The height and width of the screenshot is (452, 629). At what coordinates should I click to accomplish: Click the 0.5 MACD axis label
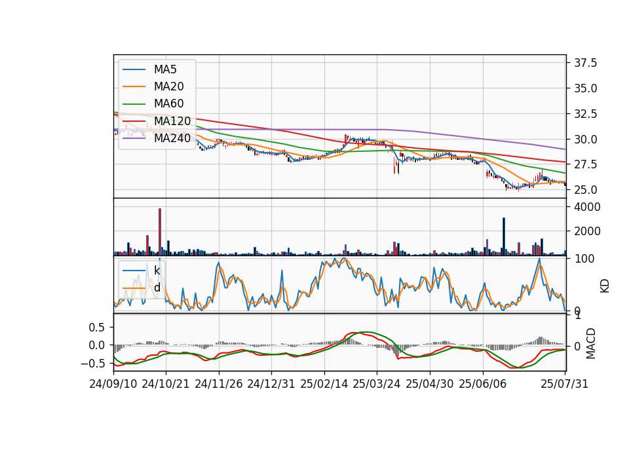tap(96, 328)
